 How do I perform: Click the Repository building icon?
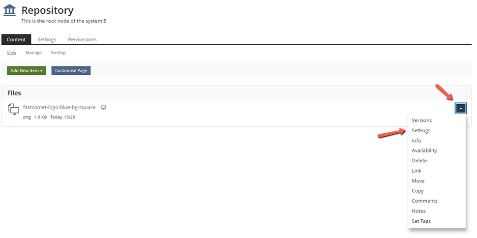9,10
